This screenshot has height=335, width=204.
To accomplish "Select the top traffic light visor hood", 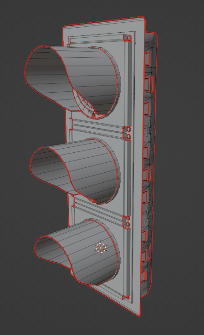I will coord(72,82).
